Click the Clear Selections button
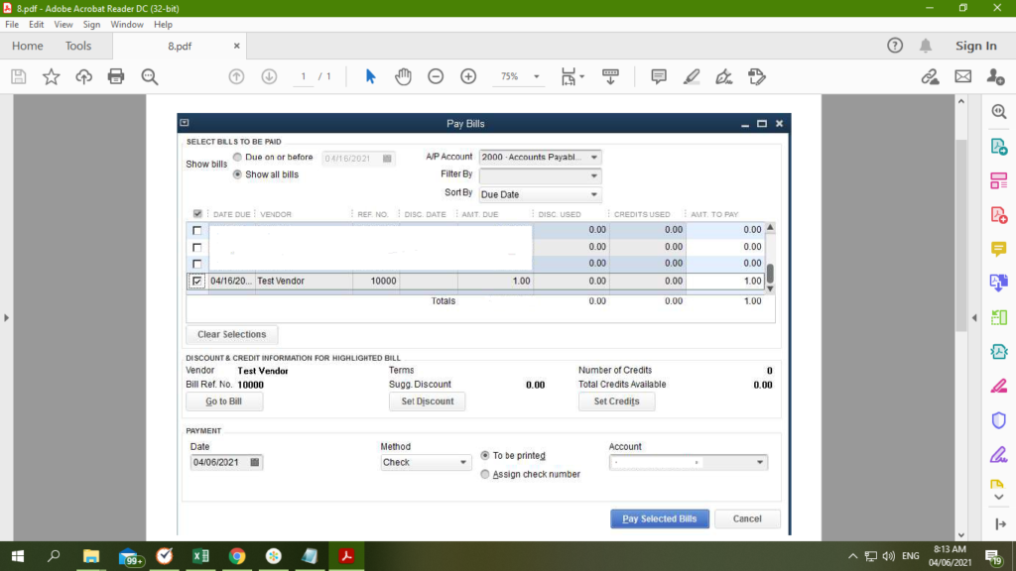This screenshot has width=1016, height=571. 230,334
